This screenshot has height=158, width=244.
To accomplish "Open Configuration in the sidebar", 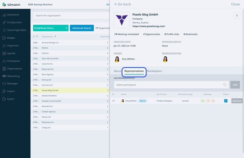I will (x=14, y=22).
